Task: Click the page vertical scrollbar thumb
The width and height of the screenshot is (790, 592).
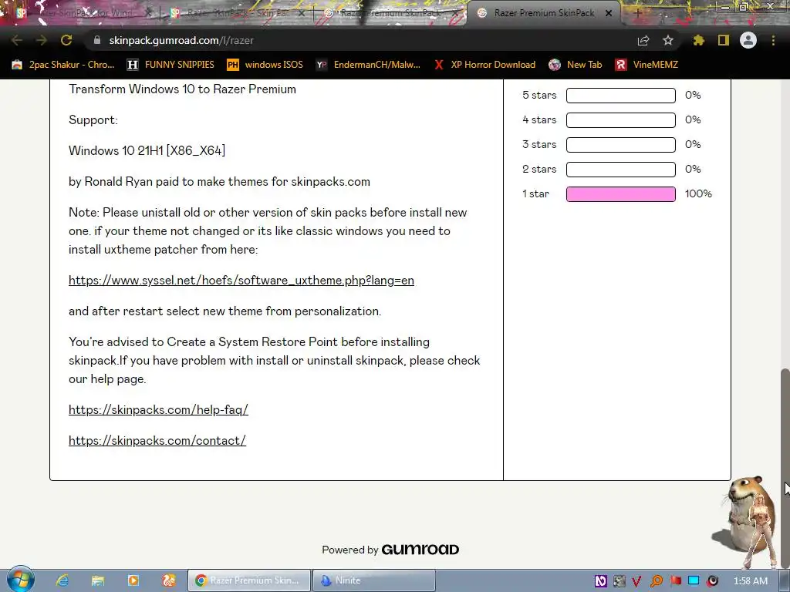Action: tap(785, 468)
